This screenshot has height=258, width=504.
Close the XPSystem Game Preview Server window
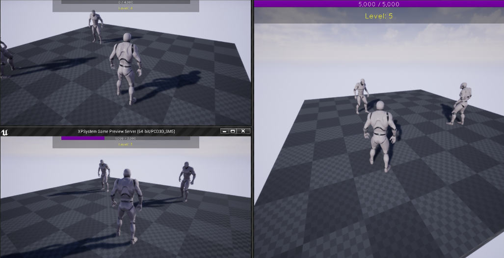(243, 131)
